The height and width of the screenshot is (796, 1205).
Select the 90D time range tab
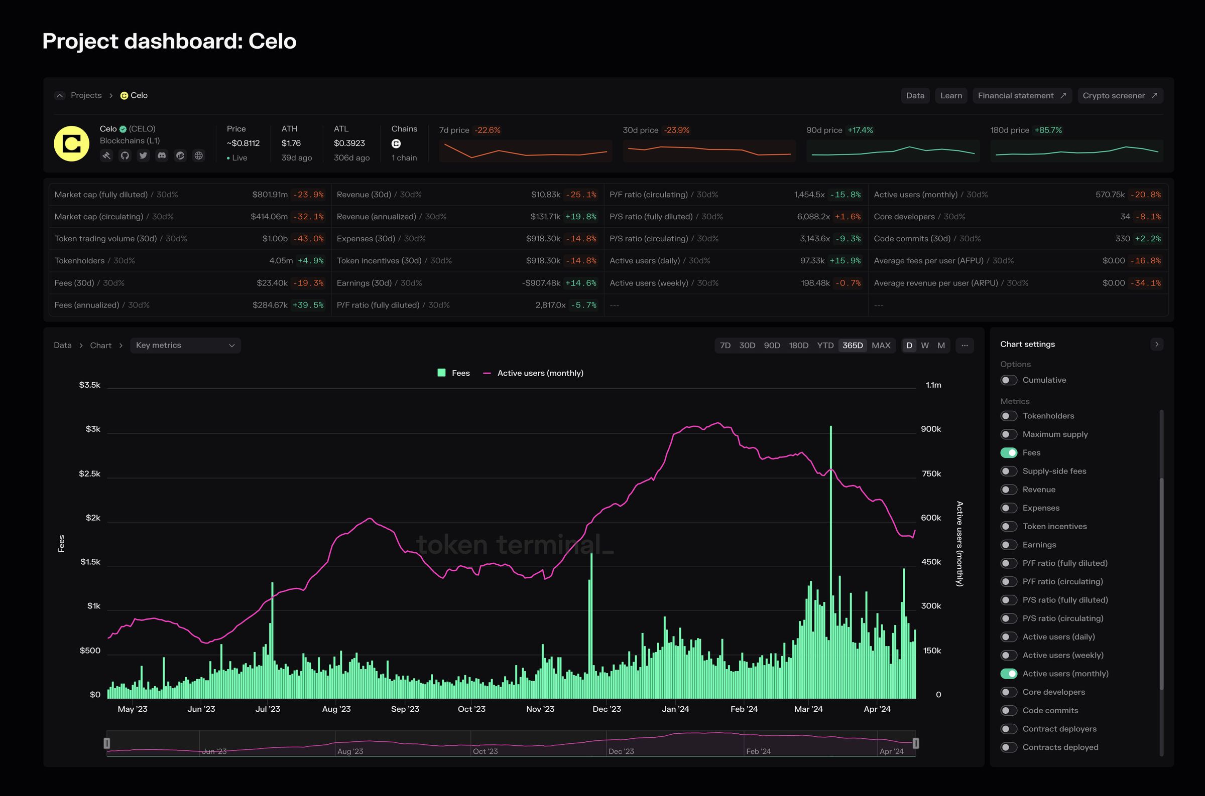click(772, 345)
